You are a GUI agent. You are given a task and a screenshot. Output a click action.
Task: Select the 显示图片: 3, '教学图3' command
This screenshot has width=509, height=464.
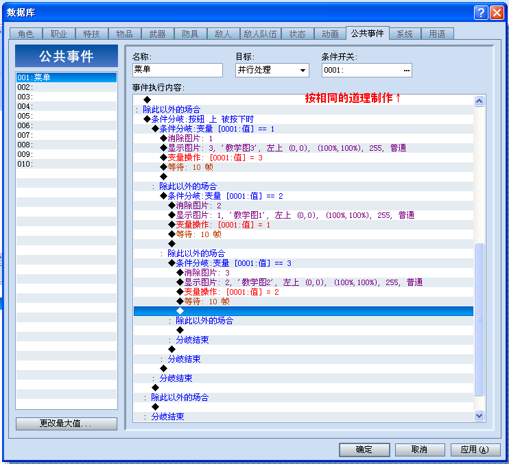click(x=303, y=148)
